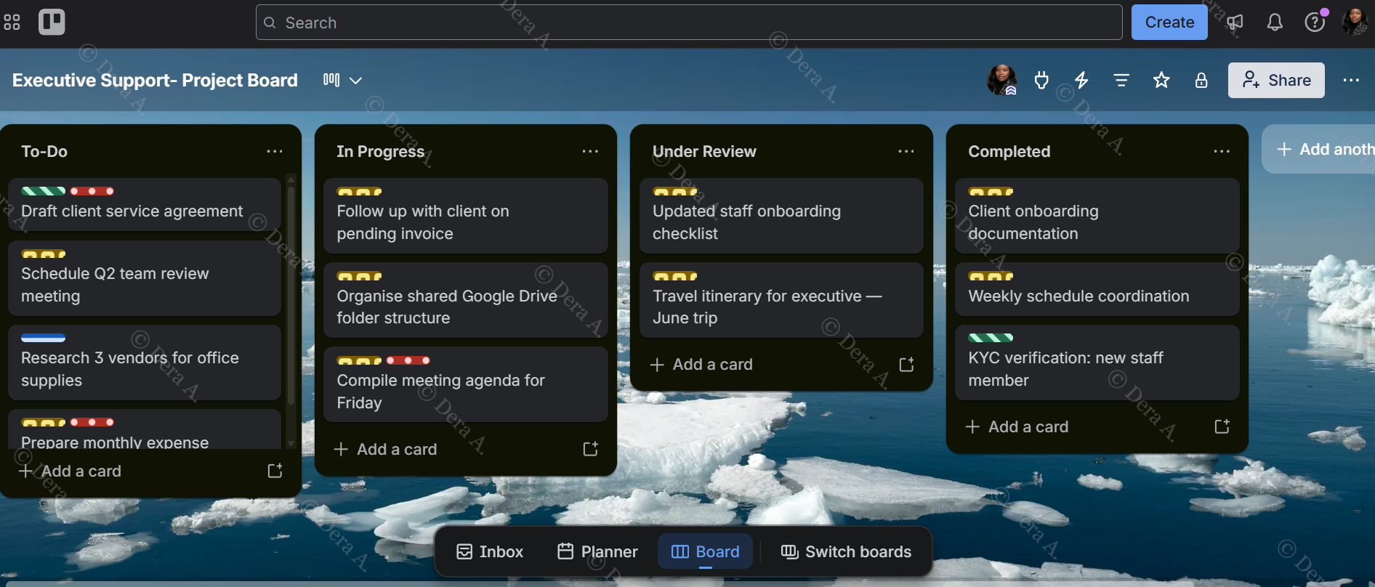Open the help question mark icon
The height and width of the screenshot is (587, 1375).
[1315, 23]
